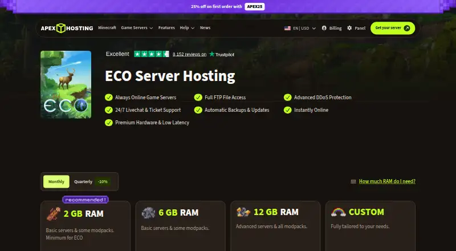Click Fully tailored to your needs text
The width and height of the screenshot is (456, 251).
[360, 226]
